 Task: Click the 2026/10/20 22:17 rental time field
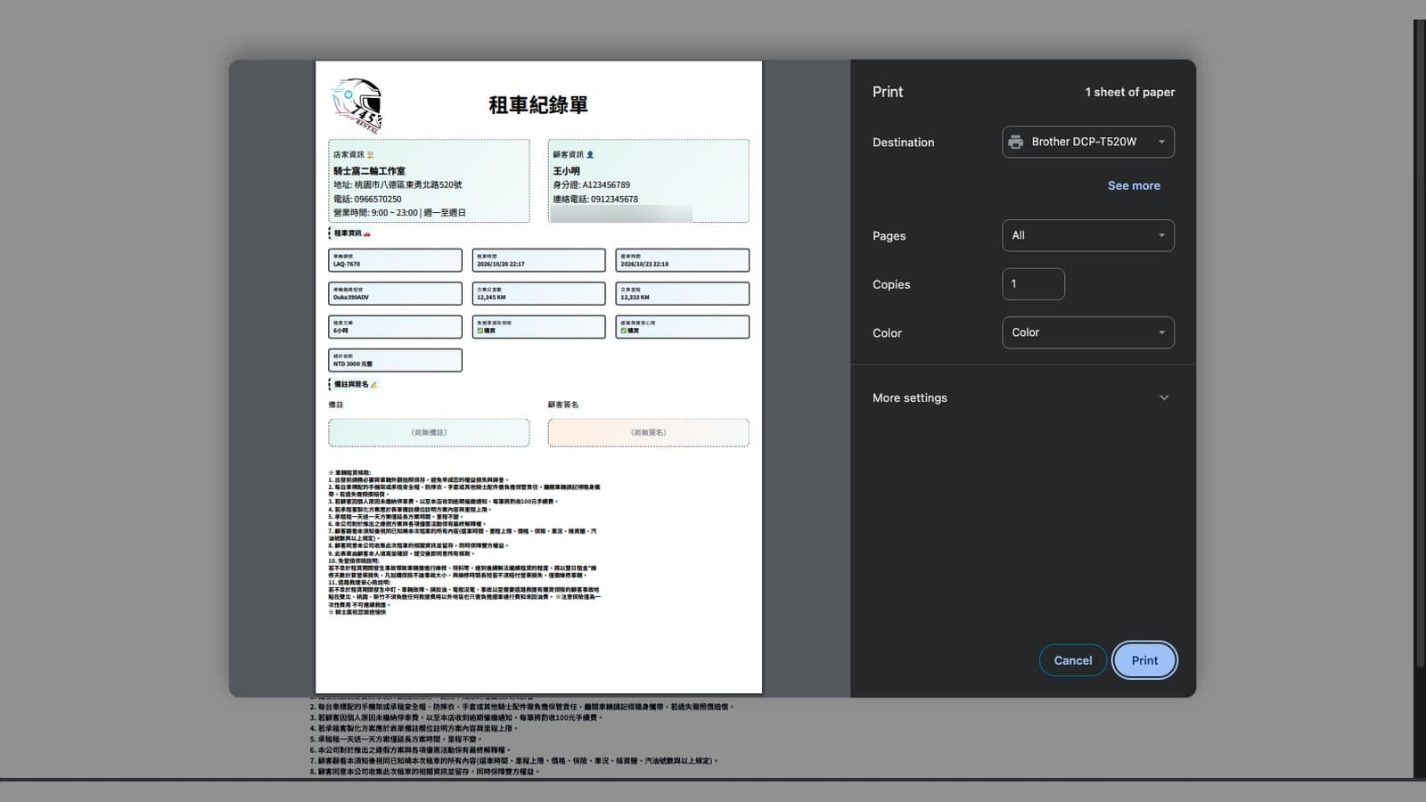[538, 260]
